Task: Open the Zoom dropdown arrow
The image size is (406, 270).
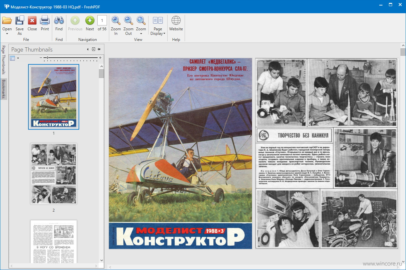Action: 141,34
